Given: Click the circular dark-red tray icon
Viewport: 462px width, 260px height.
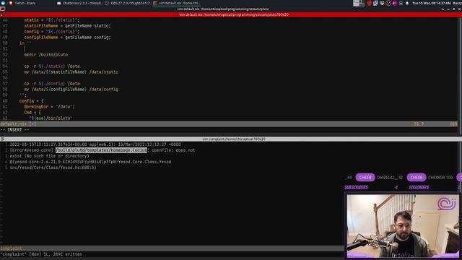Looking at the screenshot, I should (x=388, y=3).
